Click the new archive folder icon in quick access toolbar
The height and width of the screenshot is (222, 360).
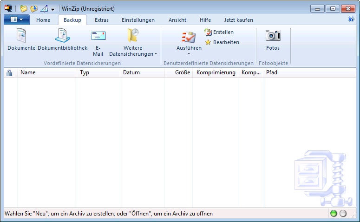[x=23, y=9]
